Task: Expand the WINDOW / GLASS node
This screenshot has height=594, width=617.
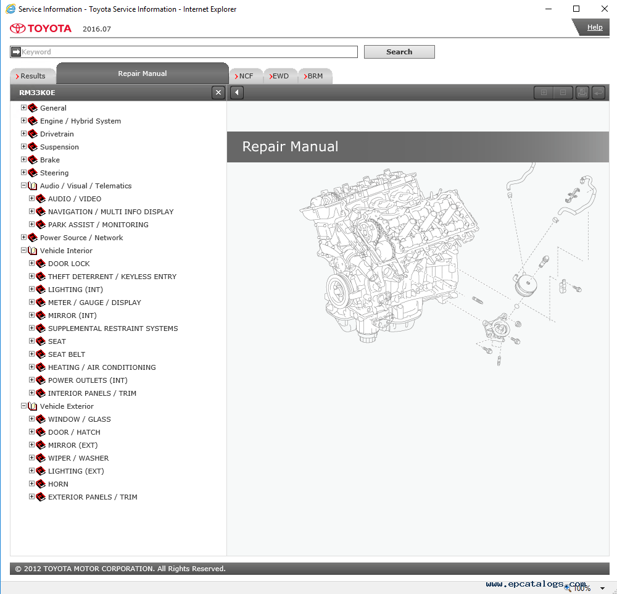Action: [31, 419]
